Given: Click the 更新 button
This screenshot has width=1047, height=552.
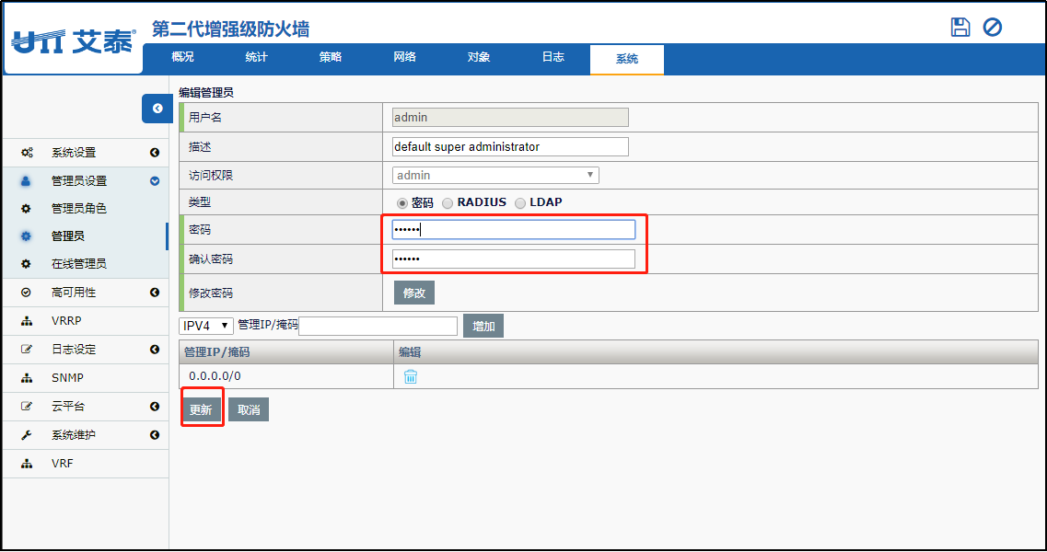Looking at the screenshot, I should (x=201, y=409).
